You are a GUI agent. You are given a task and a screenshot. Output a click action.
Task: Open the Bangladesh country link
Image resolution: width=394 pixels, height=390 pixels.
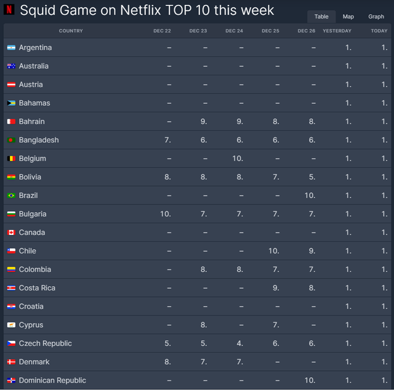point(39,140)
